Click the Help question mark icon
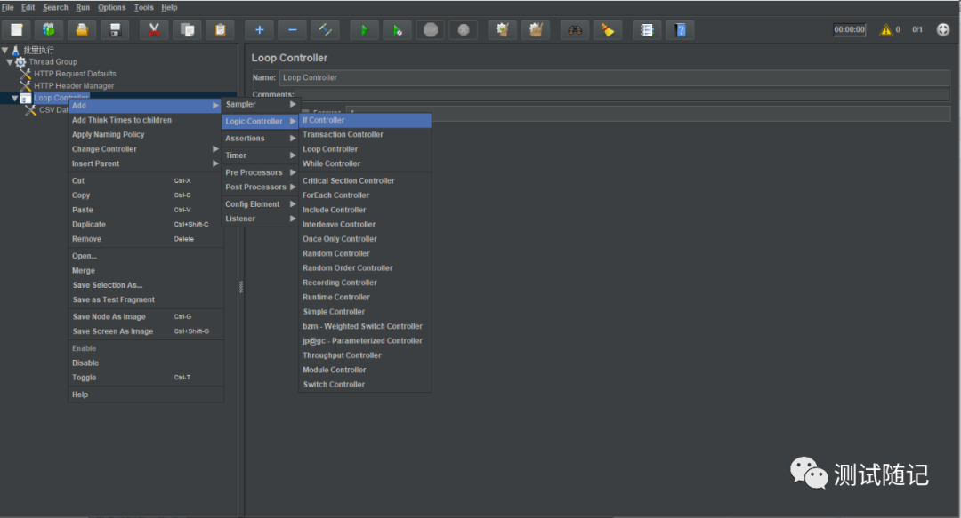961x518 pixels. [x=680, y=29]
